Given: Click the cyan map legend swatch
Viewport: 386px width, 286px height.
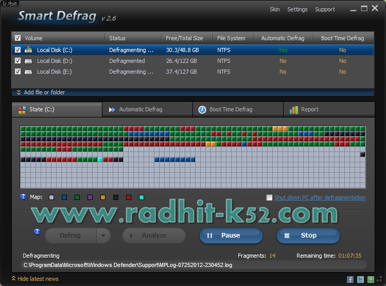Looking at the screenshot, I should click(x=142, y=197).
